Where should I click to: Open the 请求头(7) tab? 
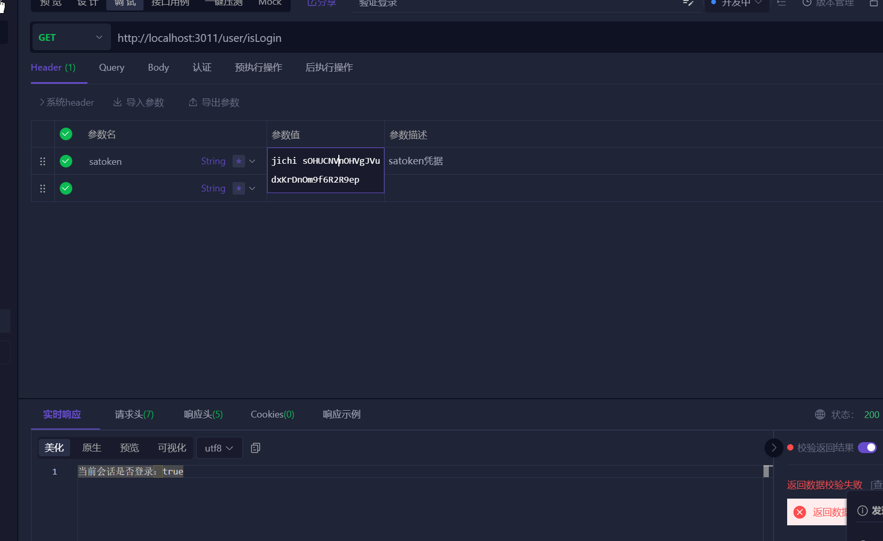pyautogui.click(x=134, y=414)
